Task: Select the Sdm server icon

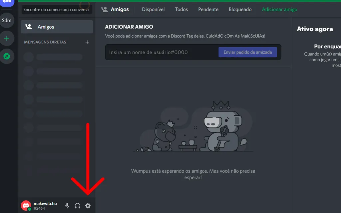Action: click(7, 20)
